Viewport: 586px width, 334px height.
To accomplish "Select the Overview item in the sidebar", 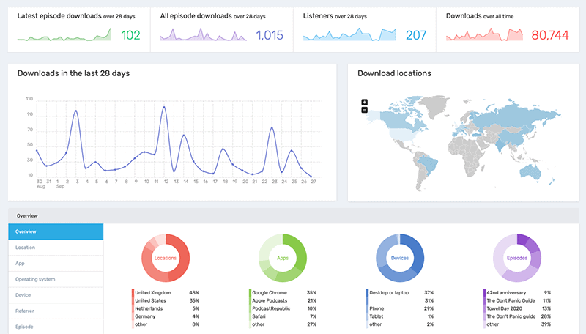I will 56,231.
